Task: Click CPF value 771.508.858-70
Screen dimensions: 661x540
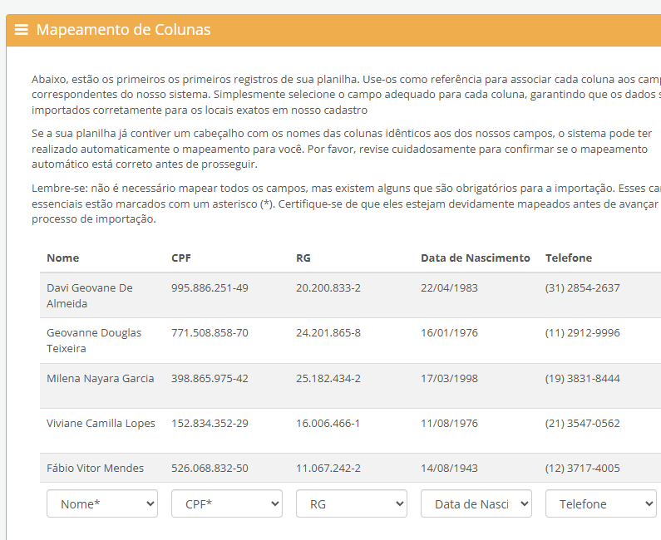Action: click(x=210, y=333)
